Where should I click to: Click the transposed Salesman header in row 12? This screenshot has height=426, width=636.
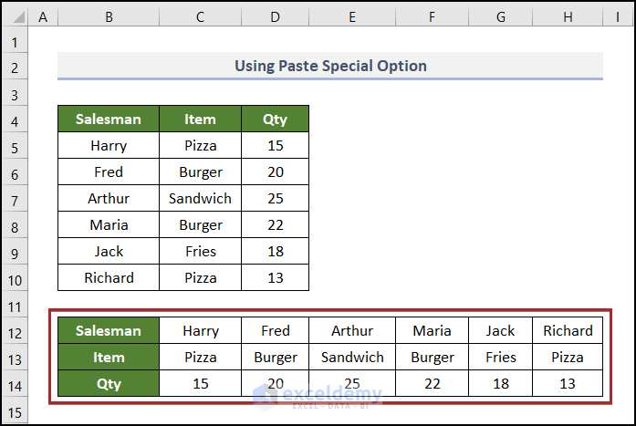109,330
